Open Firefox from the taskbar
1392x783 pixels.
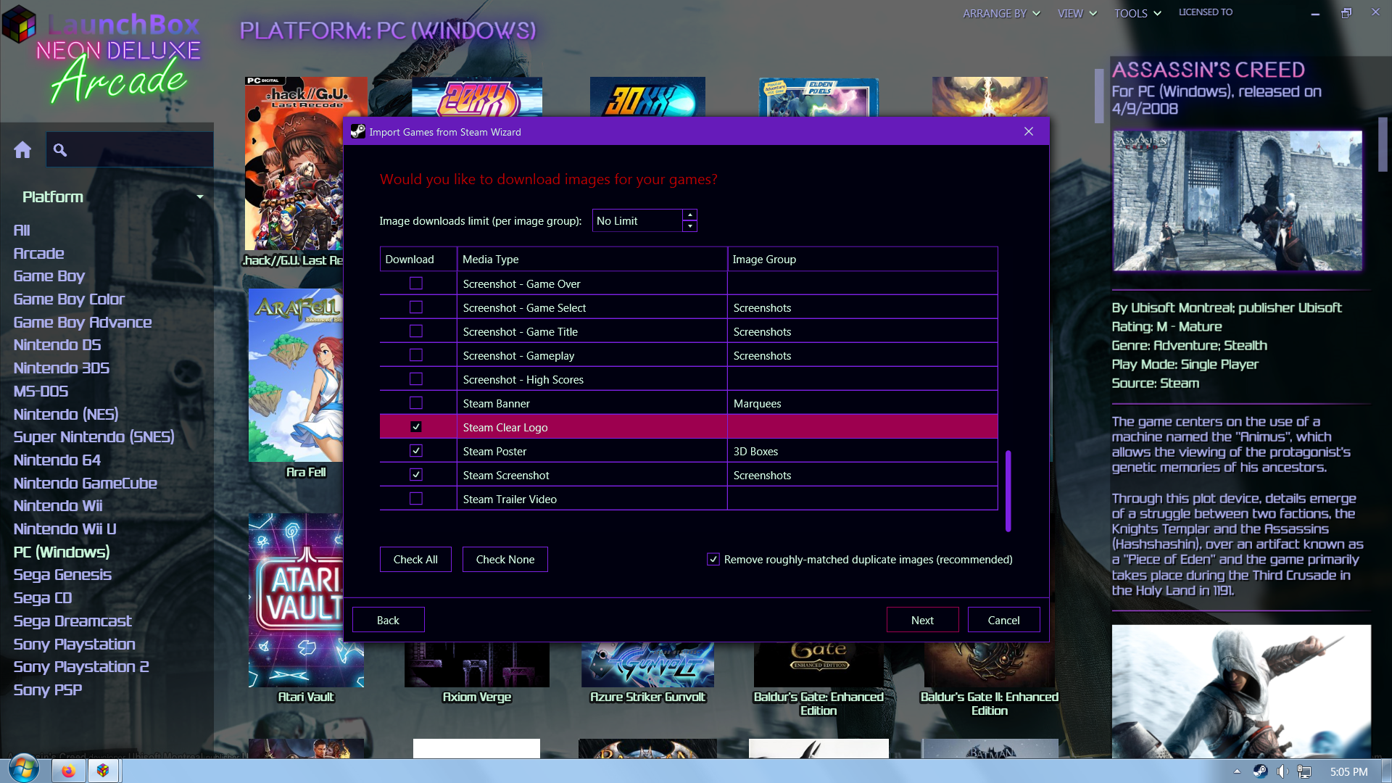point(68,771)
